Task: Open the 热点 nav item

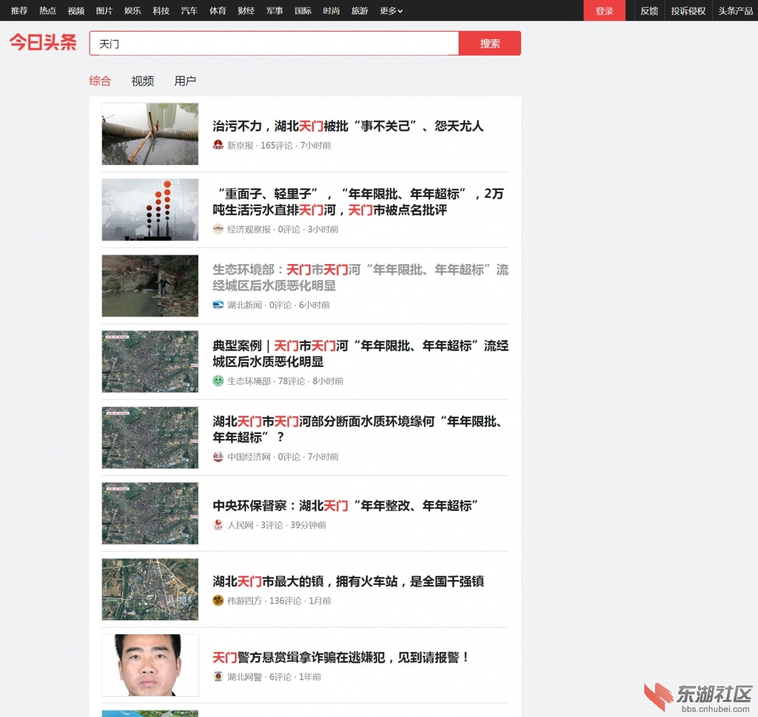Action: pyautogui.click(x=47, y=11)
